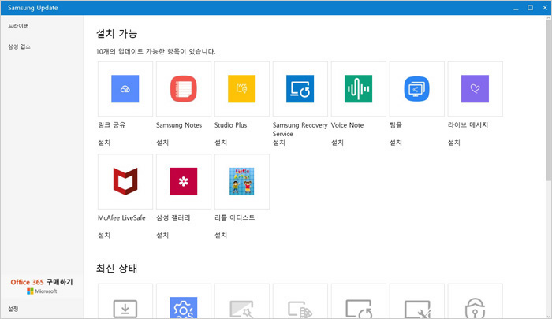Install McAfee LiveSafe via 설치
The width and height of the screenshot is (552, 319).
(x=104, y=235)
